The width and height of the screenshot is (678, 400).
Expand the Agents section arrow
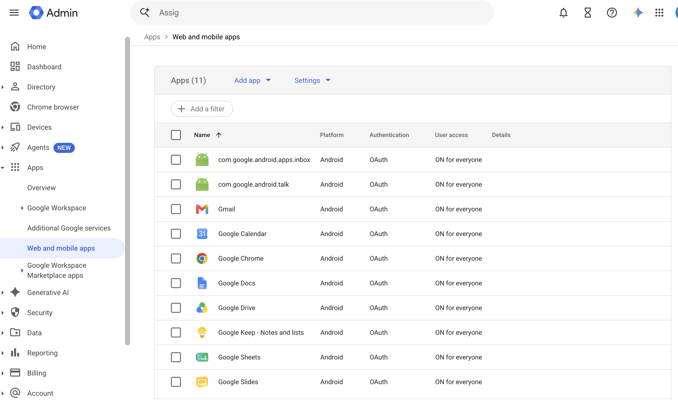pyautogui.click(x=3, y=147)
